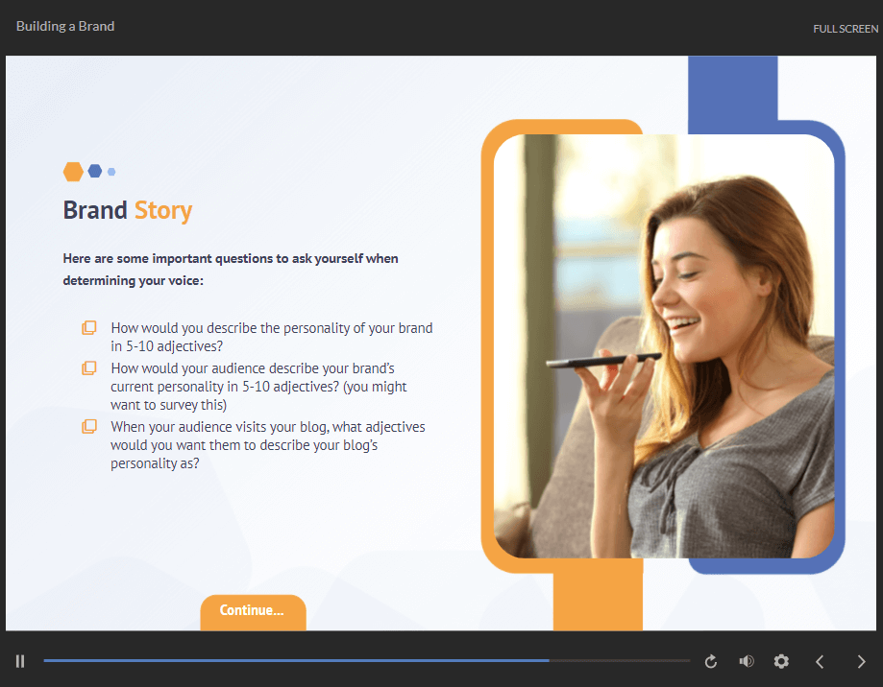883x687 pixels.
Task: Click the bullet icon beside visits your blog question
Action: click(89, 426)
